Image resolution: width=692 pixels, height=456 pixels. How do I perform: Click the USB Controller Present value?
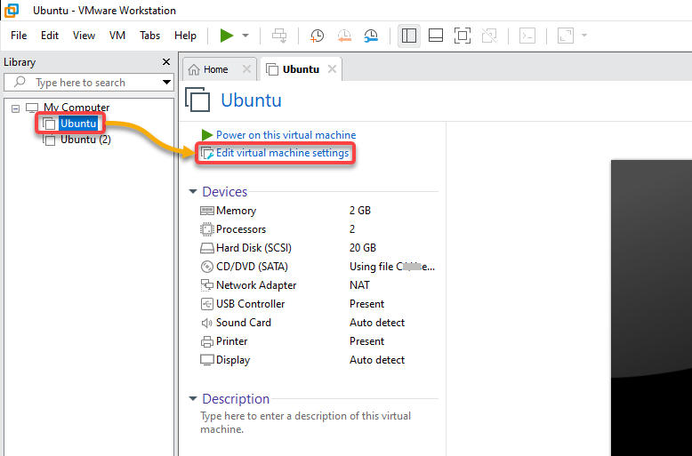(x=366, y=304)
